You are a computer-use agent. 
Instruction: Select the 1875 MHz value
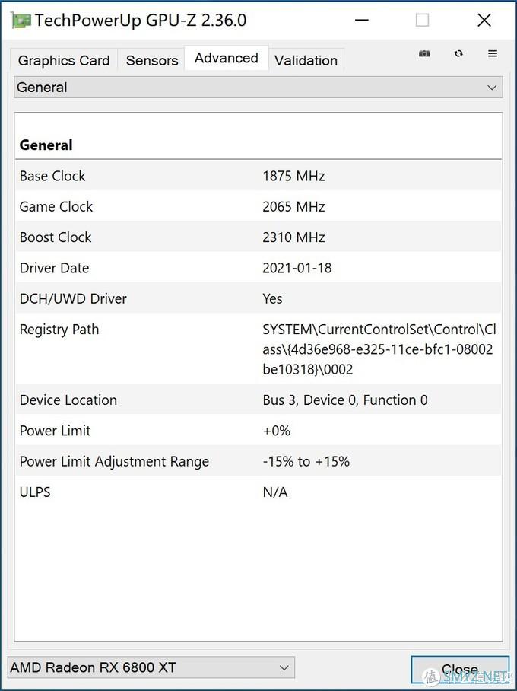coord(293,176)
